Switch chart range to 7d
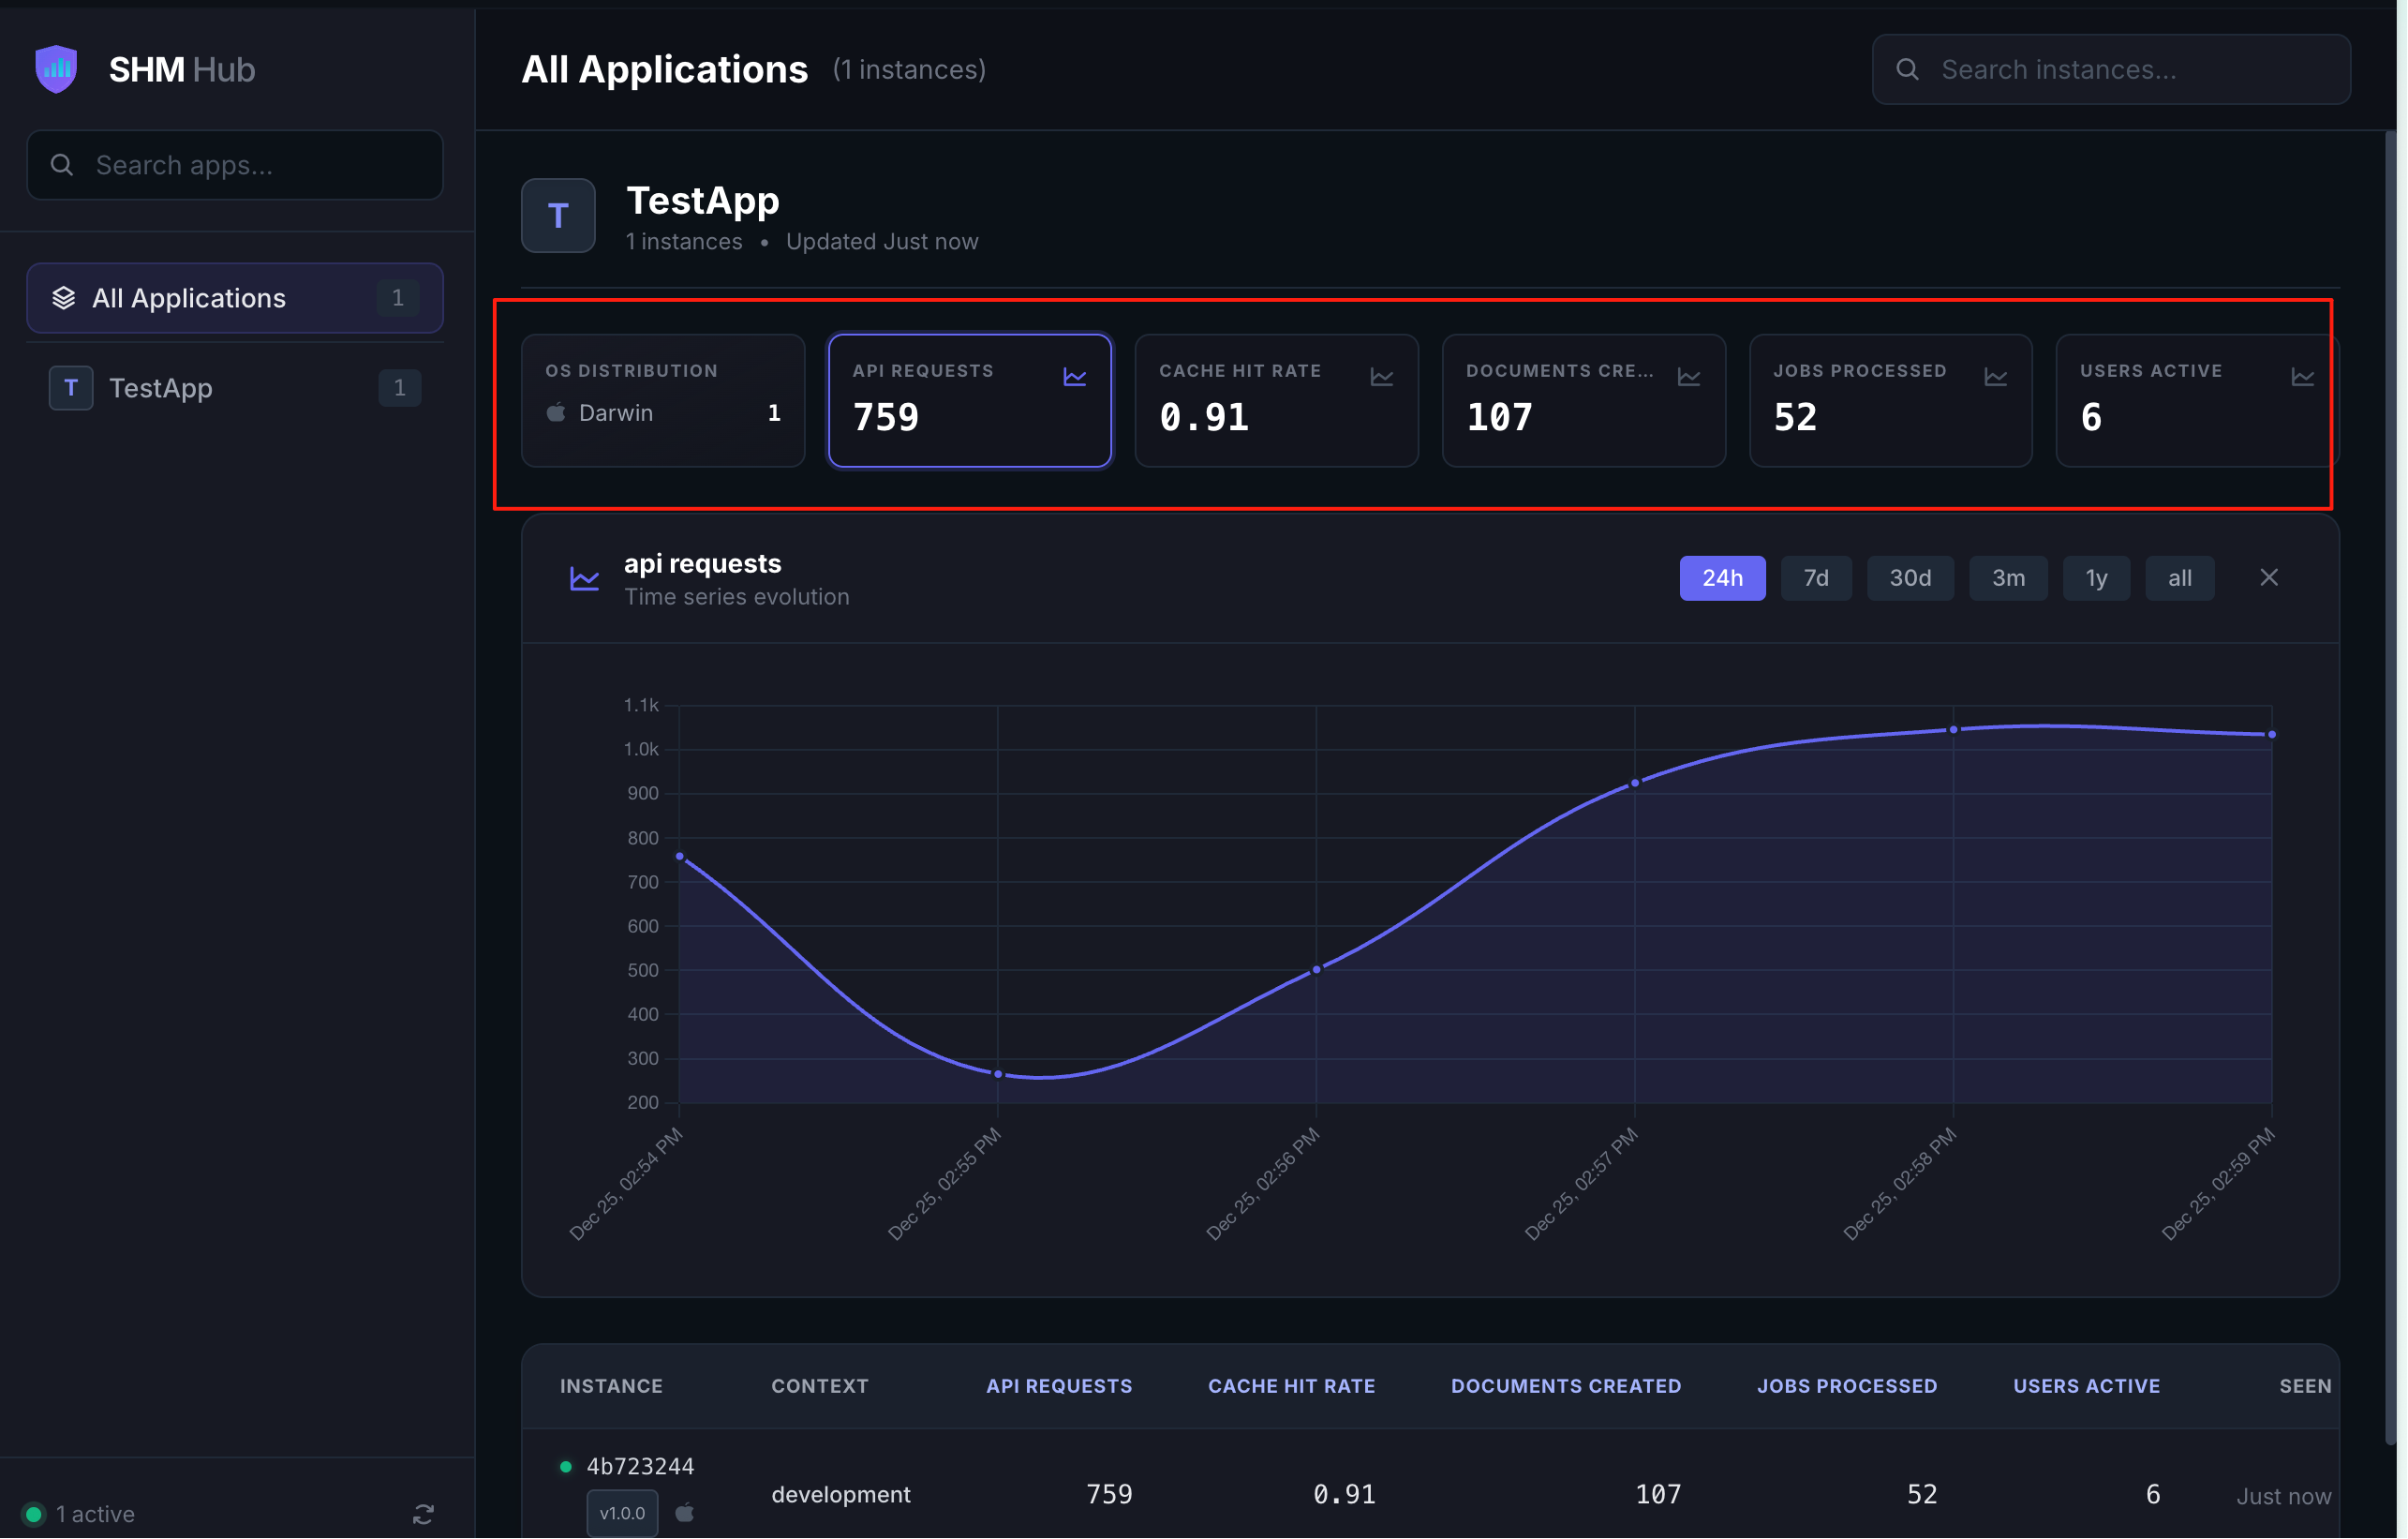 coord(1815,578)
